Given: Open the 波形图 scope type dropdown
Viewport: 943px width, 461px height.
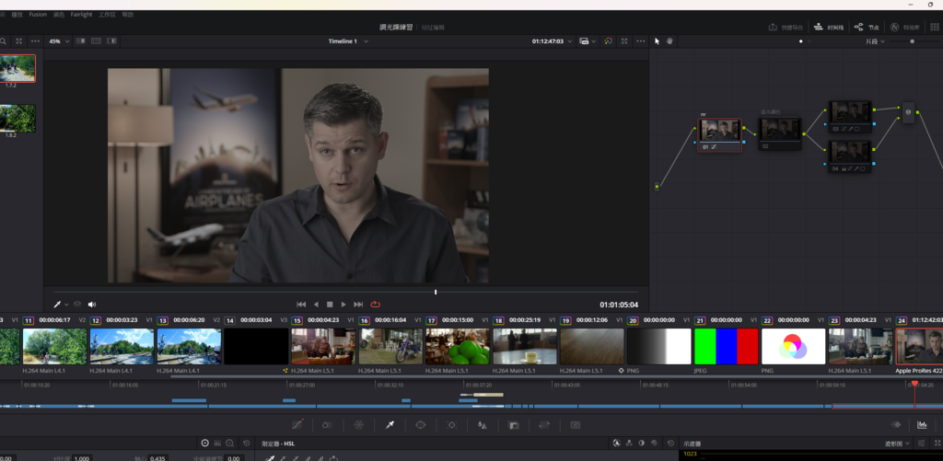Looking at the screenshot, I should point(897,444).
